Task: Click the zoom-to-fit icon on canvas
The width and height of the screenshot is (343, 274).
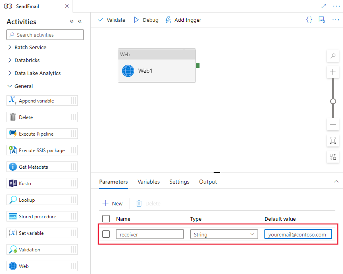Action: (333, 141)
